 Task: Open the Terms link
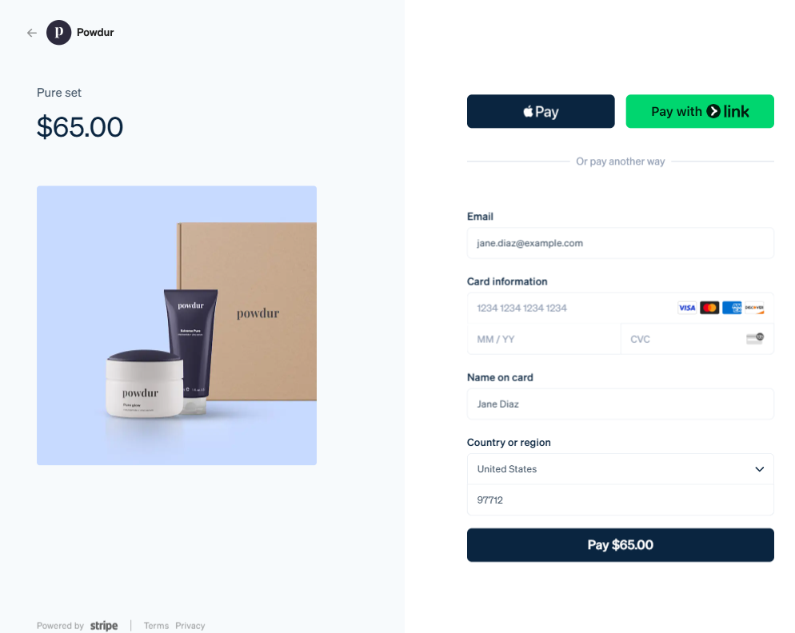[156, 626]
